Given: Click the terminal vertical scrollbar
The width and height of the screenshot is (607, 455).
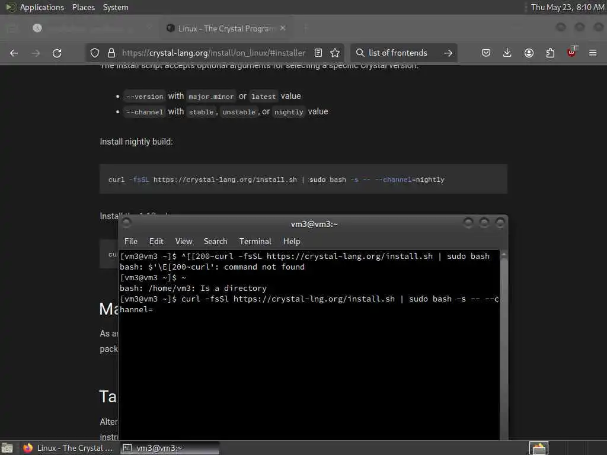Looking at the screenshot, I should (x=504, y=344).
